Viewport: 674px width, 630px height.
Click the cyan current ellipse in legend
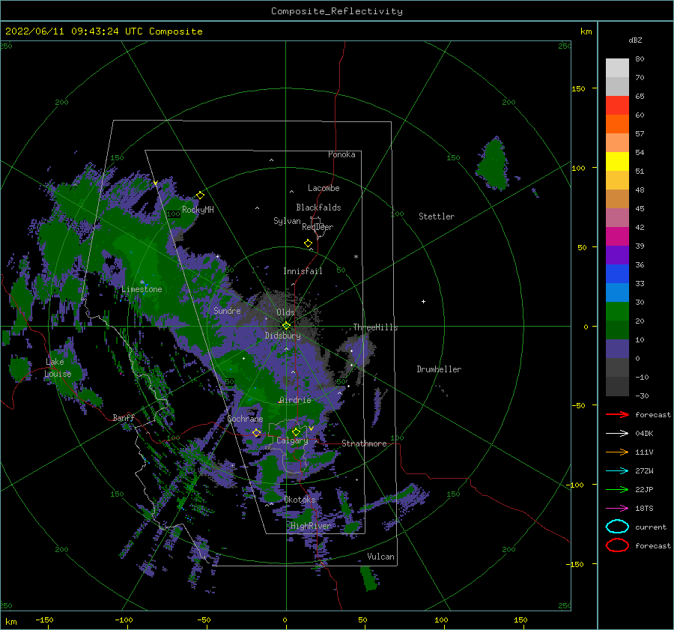[x=617, y=527]
